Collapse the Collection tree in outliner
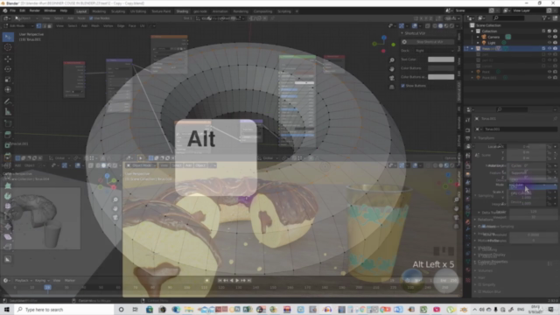 pos(472,31)
